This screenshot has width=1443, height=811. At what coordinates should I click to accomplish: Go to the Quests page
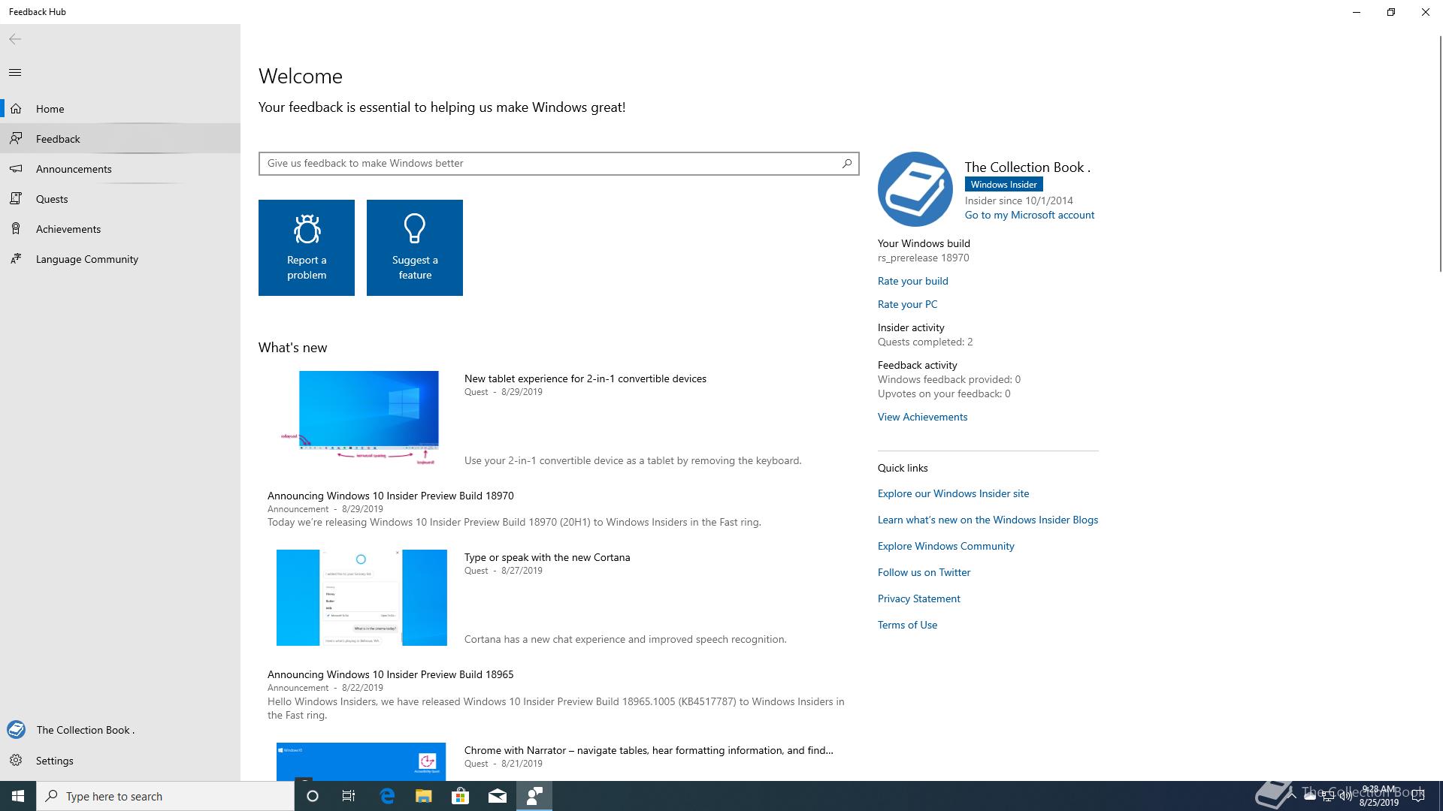coord(120,199)
